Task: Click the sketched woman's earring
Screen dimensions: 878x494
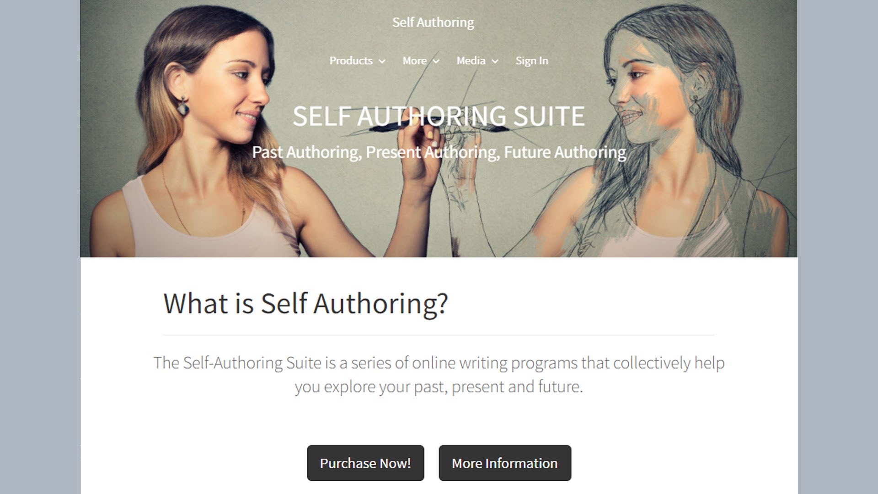Action: coord(696,106)
